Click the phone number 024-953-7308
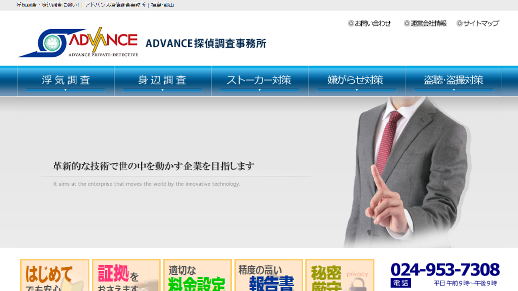Viewport: 518px width, 291px height. (x=445, y=270)
